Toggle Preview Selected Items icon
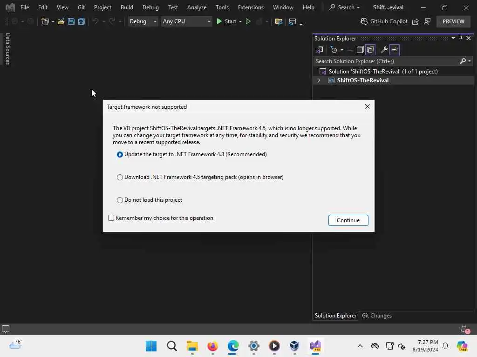Image resolution: width=477 pixels, height=357 pixels. click(x=395, y=50)
